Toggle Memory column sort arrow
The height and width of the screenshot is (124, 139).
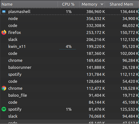tap(102, 4)
